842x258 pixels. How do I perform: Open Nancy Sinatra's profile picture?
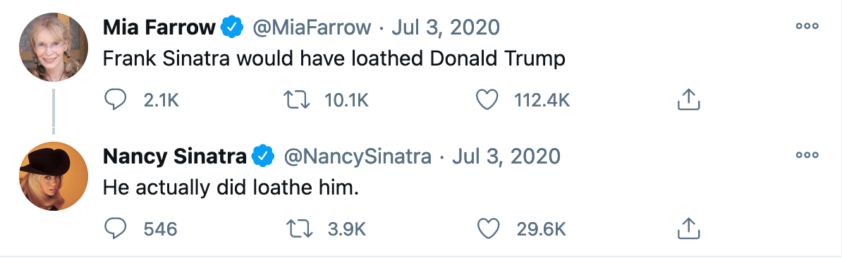point(54,176)
